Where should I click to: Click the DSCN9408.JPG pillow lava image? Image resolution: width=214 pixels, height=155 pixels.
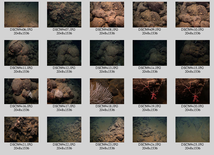[107, 15]
